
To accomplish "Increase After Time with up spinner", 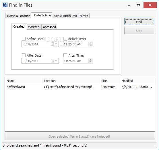I will (x=90, y=59).
